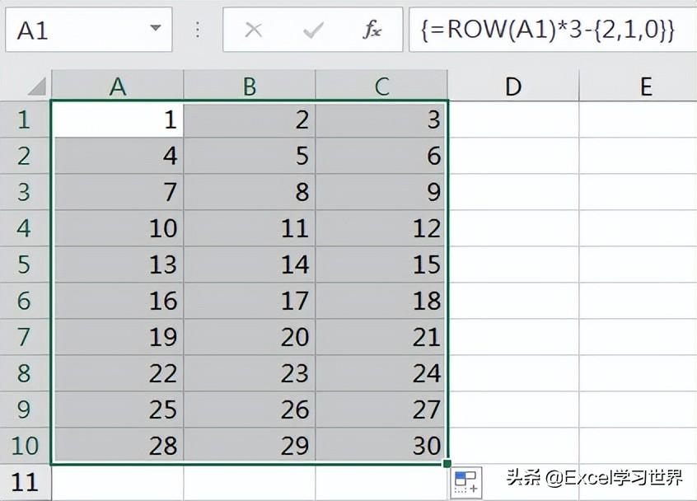
Task: Select row 11 header
Action: [24, 481]
